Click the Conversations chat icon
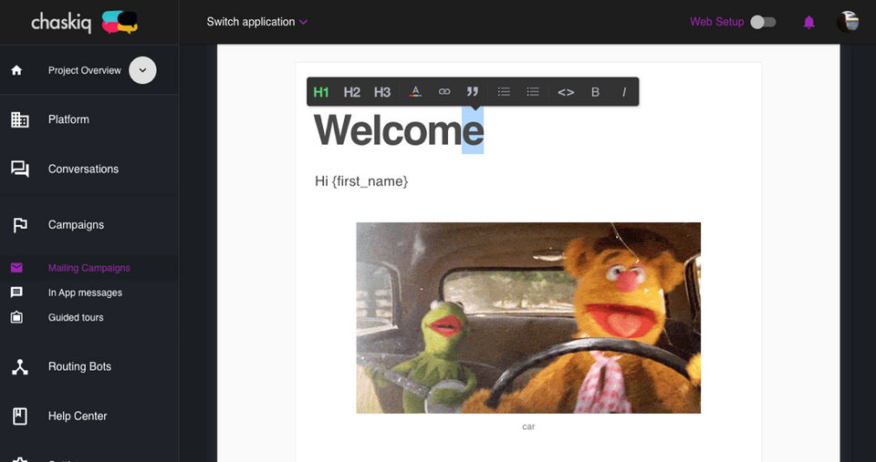 19,169
